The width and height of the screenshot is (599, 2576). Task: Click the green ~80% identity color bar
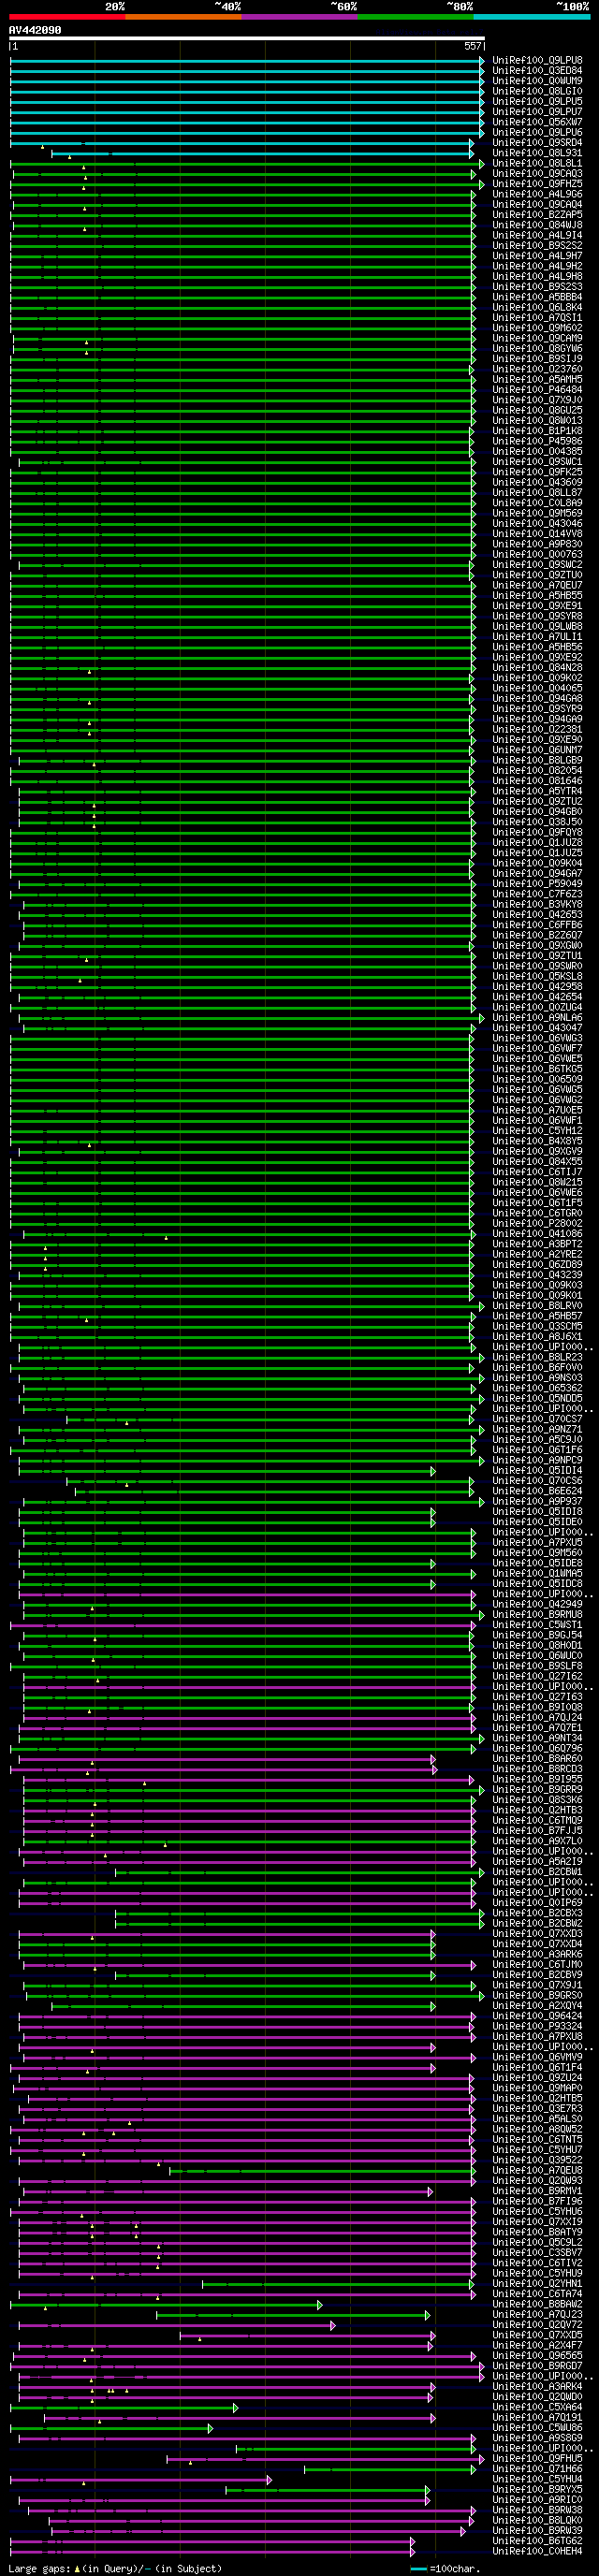tap(415, 17)
